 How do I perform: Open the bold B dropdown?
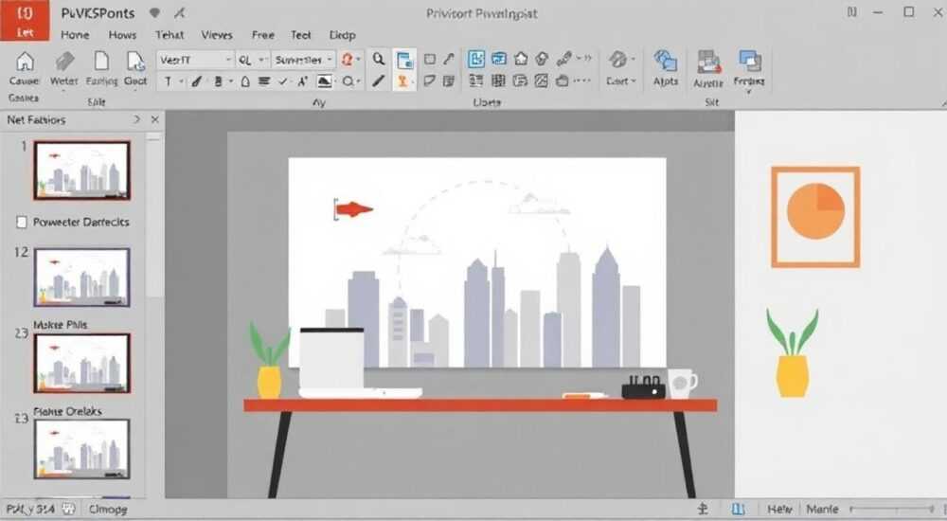coord(231,81)
